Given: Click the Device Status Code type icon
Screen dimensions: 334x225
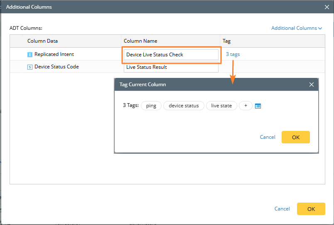Looking at the screenshot, I should (x=30, y=67).
